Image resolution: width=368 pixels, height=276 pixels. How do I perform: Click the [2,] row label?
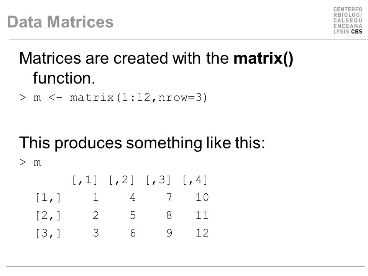click(48, 215)
